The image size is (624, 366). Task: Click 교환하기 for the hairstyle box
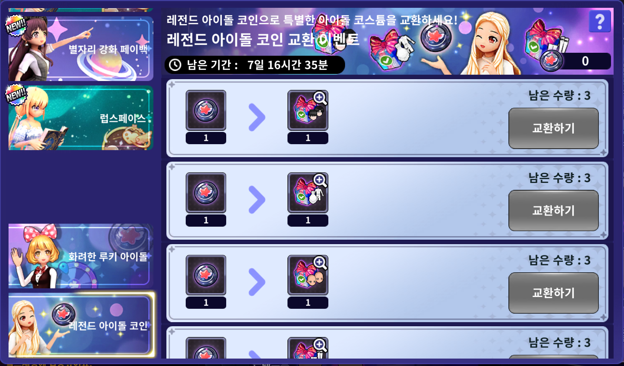553,128
